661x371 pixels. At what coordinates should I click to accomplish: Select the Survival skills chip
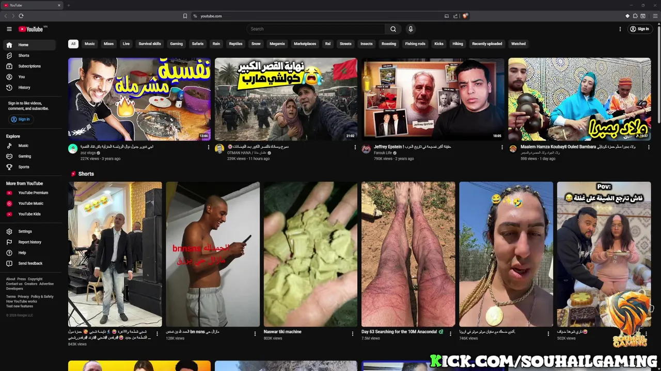pyautogui.click(x=150, y=44)
